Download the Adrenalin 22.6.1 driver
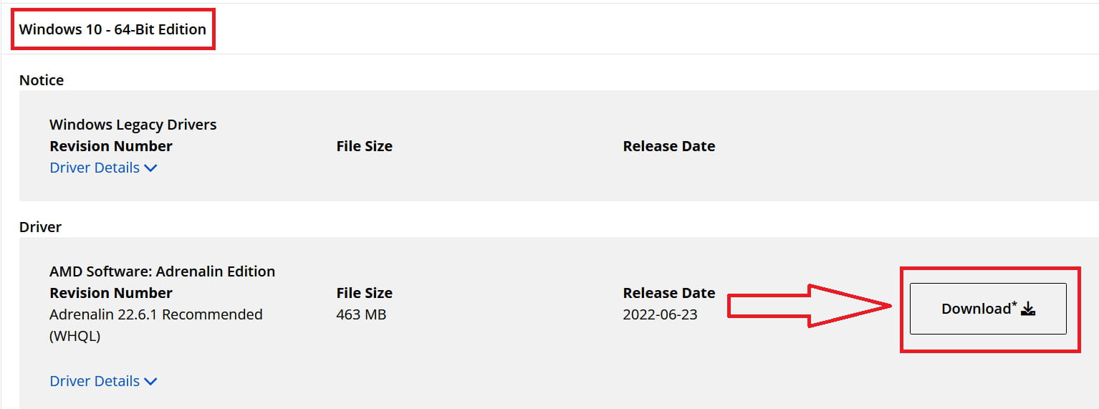Screen dimensions: 1099x409 988,309
